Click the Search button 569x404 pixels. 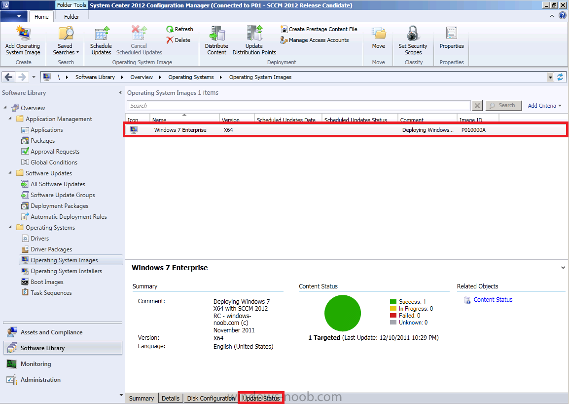[503, 106]
